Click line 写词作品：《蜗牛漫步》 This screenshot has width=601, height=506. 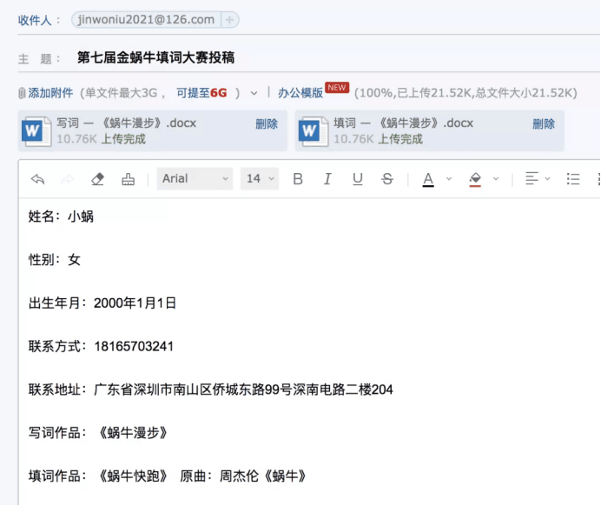pyautogui.click(x=98, y=433)
